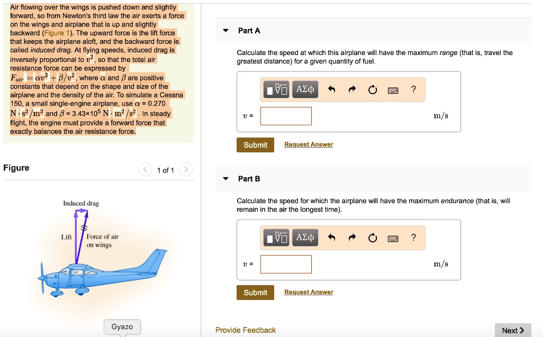The image size is (542, 337).
Task: Go to previous figure arrow
Action: click(x=145, y=169)
